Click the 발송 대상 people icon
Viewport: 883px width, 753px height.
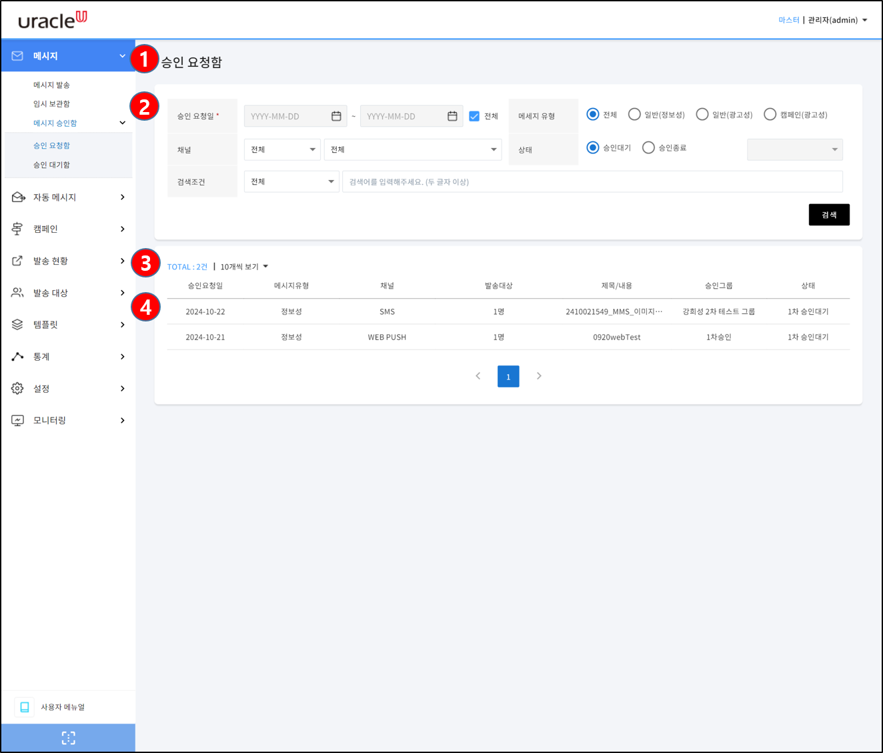coord(17,293)
